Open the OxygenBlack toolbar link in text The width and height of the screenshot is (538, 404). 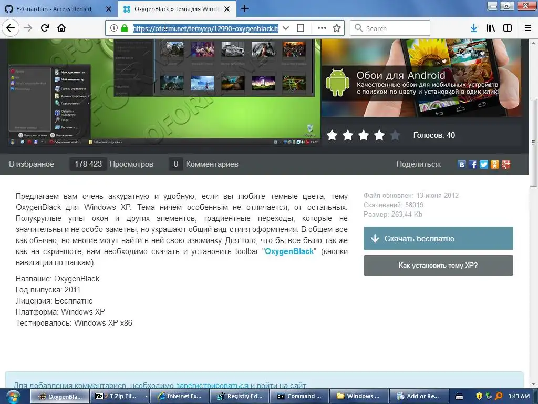pyautogui.click(x=289, y=251)
